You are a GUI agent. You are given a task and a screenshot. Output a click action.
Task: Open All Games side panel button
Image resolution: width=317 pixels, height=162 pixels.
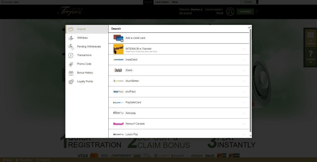[311, 38]
